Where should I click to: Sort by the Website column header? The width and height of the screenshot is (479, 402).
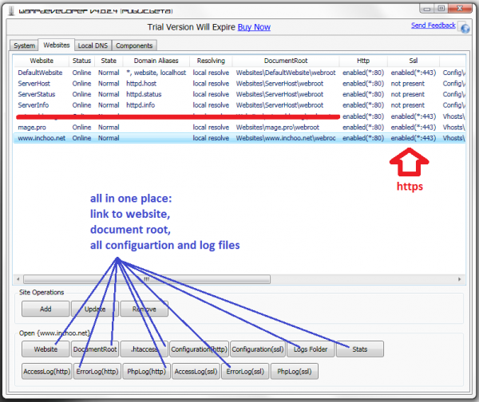pyautogui.click(x=42, y=61)
